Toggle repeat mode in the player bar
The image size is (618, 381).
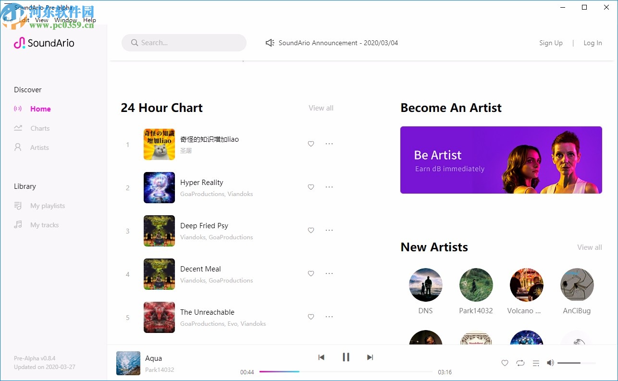click(520, 363)
